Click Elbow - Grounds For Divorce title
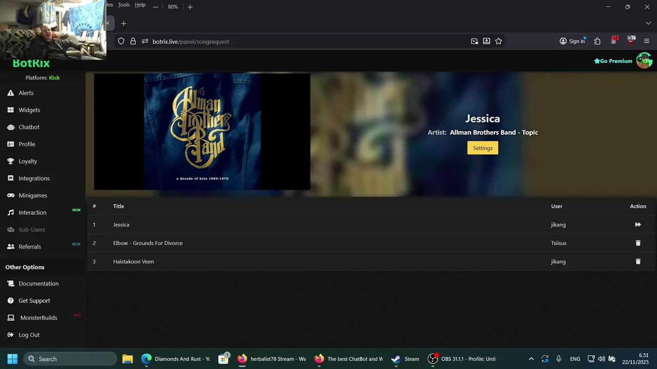This screenshot has width=657, height=369. coord(148,243)
